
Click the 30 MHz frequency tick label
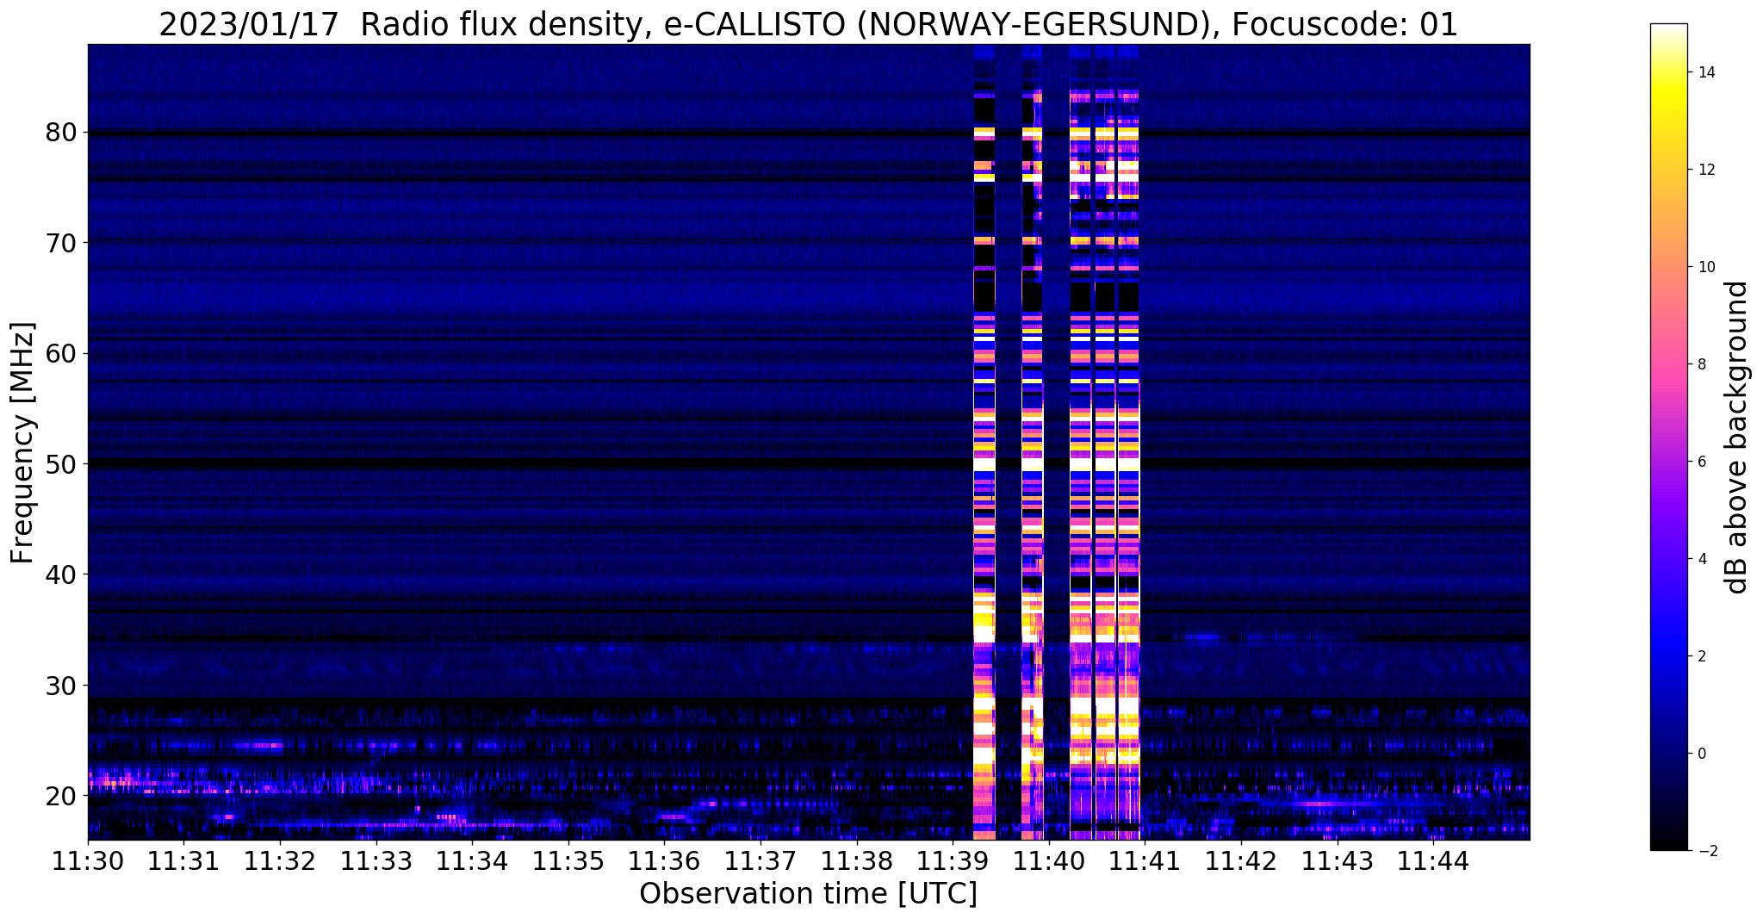[61, 686]
